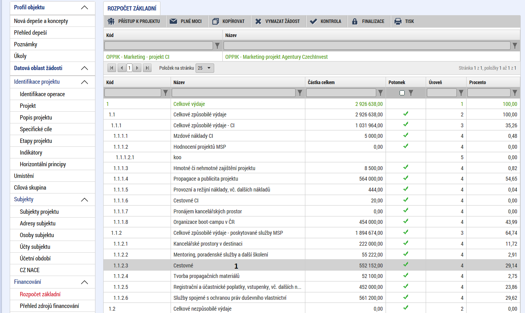Click filter icon for Potomek column

coord(410,93)
